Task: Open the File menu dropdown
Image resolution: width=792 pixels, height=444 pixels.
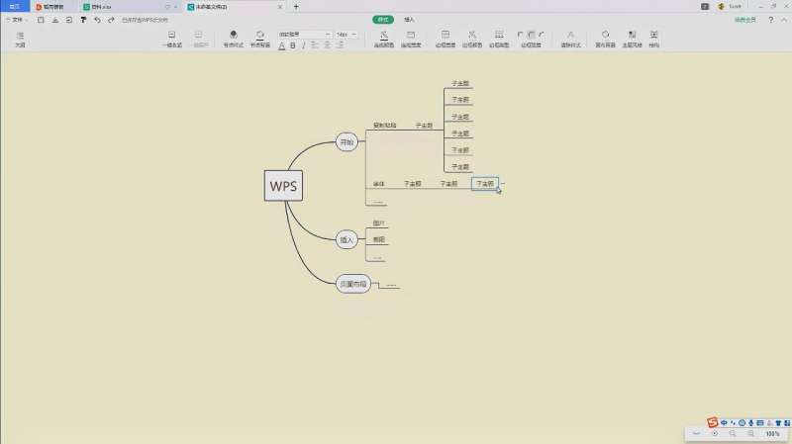Action: tap(17, 20)
